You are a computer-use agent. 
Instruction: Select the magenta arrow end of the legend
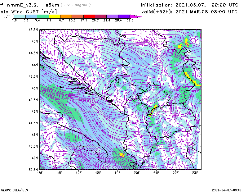pos(135,16)
